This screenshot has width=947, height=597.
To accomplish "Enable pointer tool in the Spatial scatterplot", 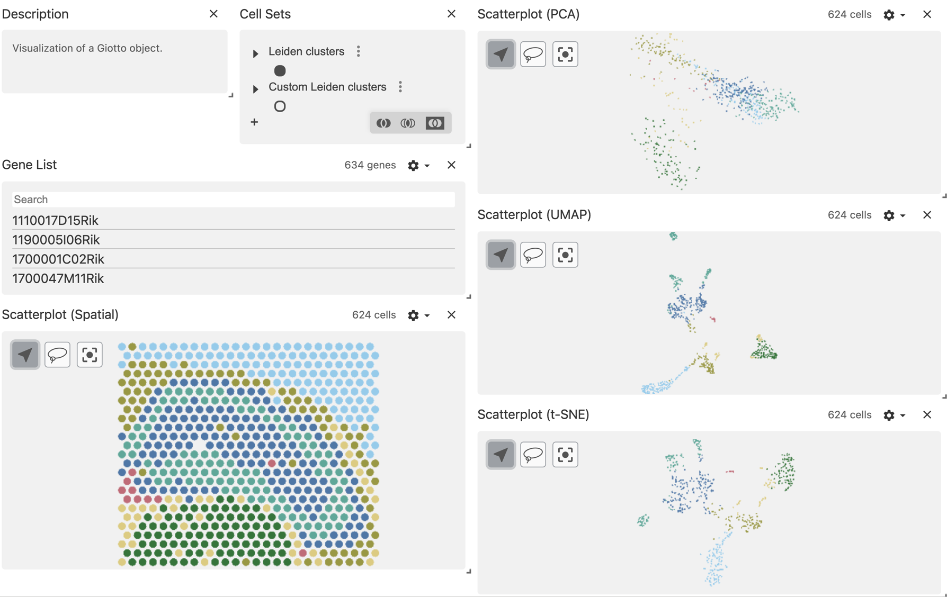I will 25,355.
